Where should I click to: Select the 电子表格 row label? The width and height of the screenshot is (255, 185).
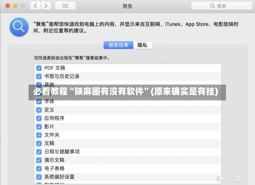(x=55, y=168)
